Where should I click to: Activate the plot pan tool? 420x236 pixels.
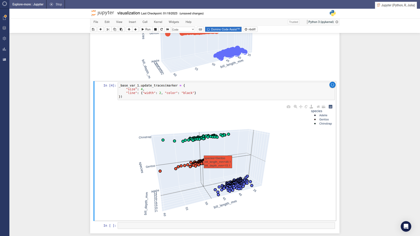pyautogui.click(x=301, y=107)
